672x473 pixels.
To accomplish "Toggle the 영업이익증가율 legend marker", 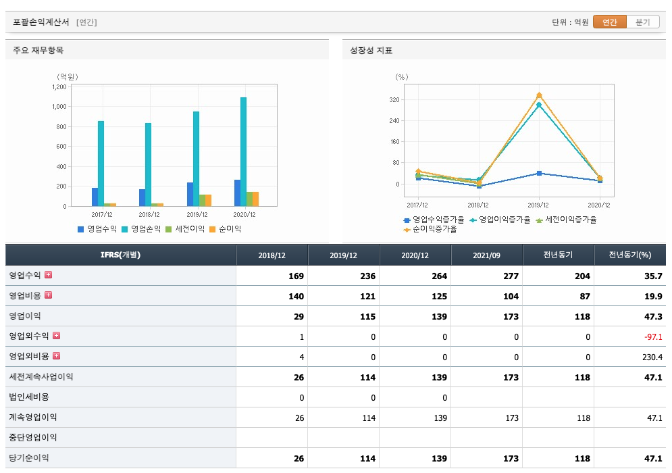I will point(473,220).
